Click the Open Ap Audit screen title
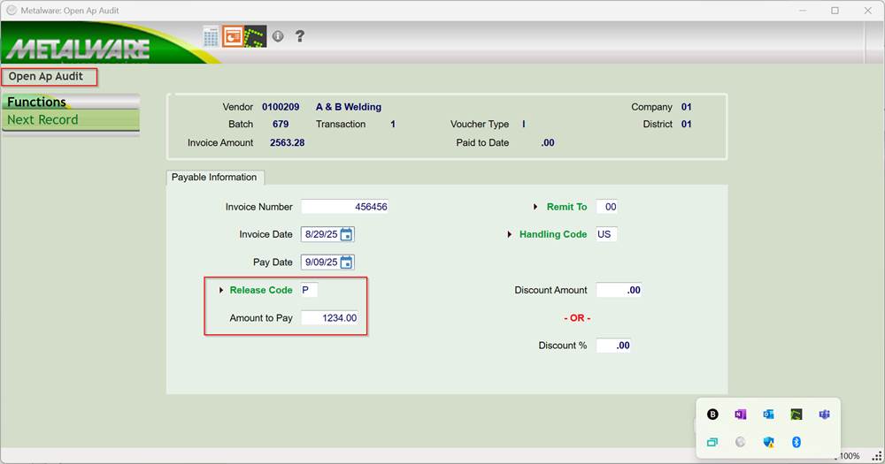The height and width of the screenshot is (464, 885). click(46, 77)
